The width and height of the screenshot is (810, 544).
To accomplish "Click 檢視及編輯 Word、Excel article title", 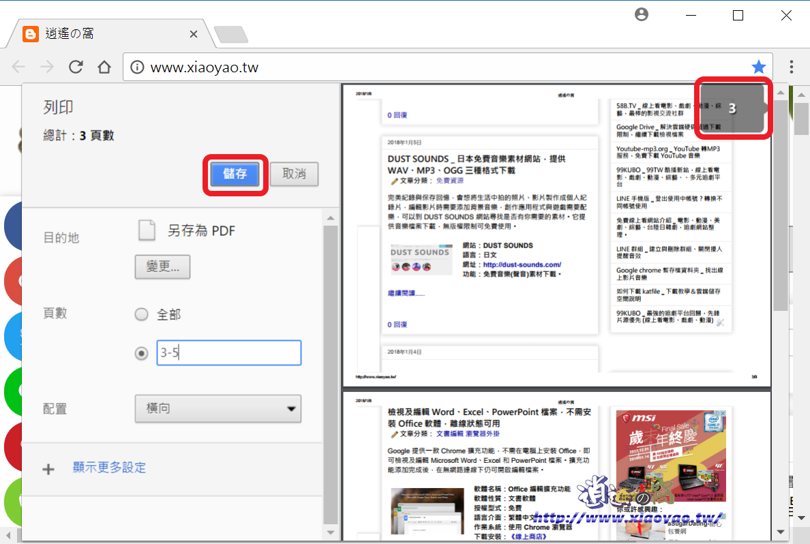I will pyautogui.click(x=489, y=417).
